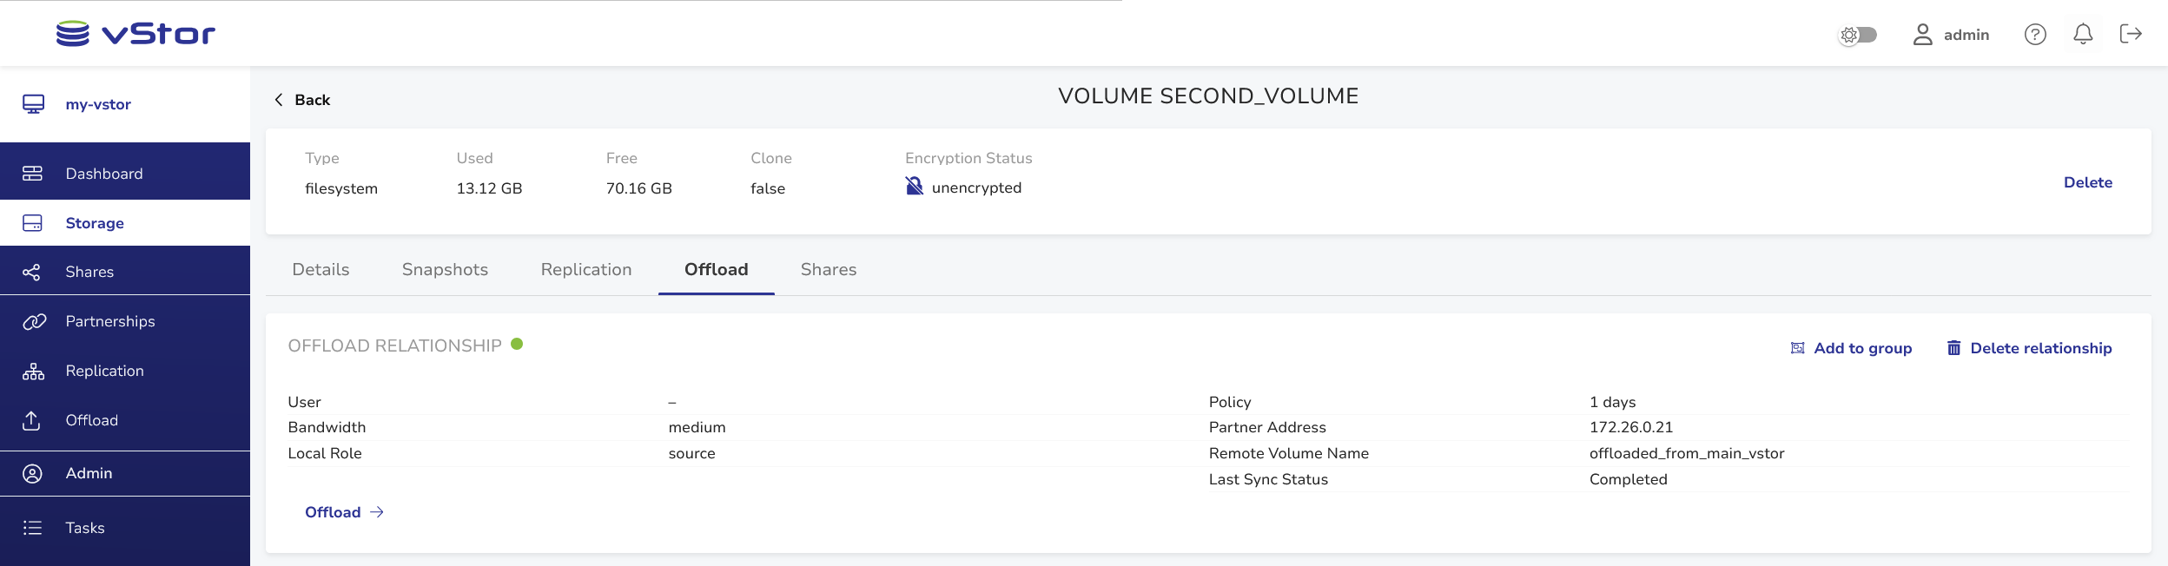Open the volume Replication tab

tap(585, 270)
